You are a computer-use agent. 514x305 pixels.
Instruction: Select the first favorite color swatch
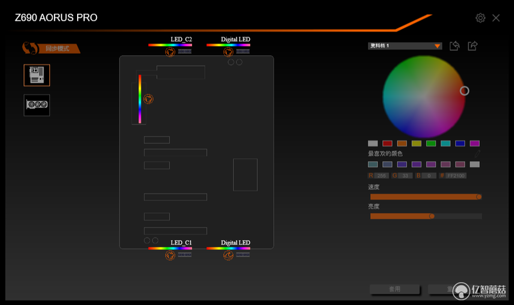373,164
